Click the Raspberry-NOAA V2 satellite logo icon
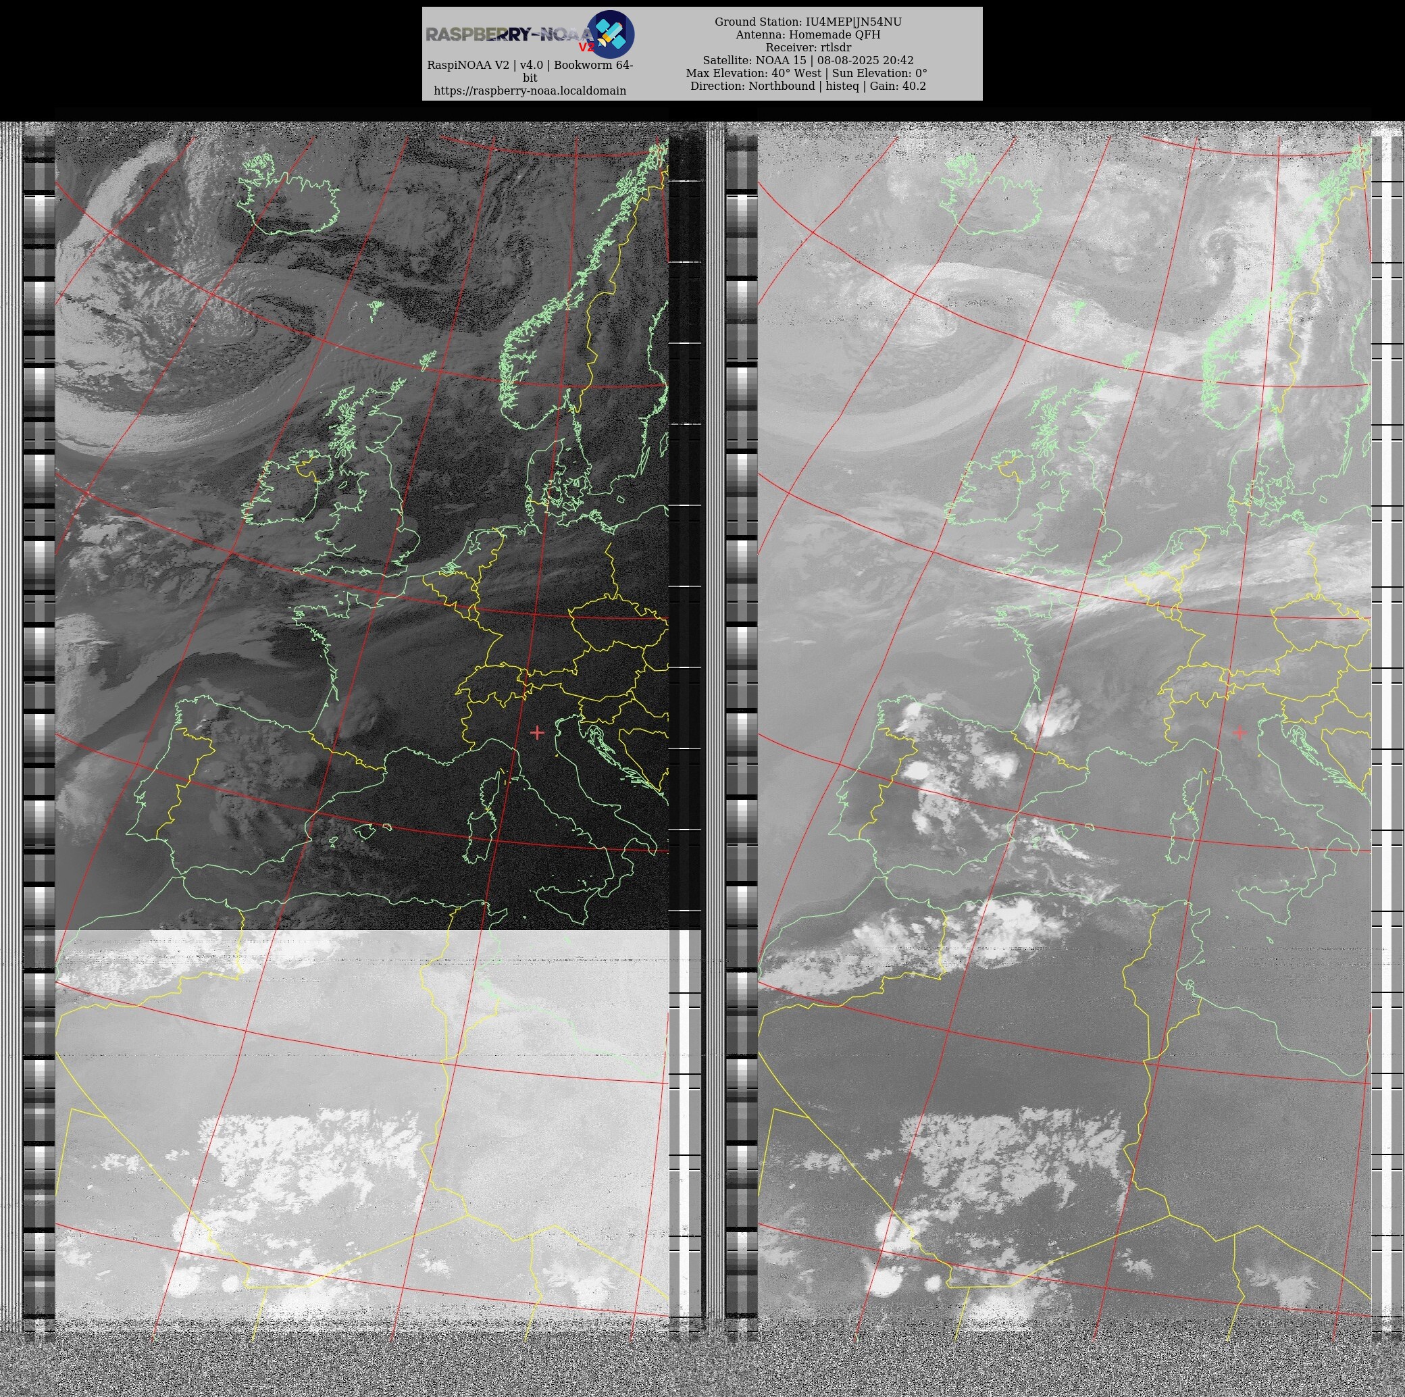 (610, 34)
